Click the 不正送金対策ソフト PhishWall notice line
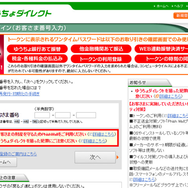The height and width of the screenshot is (188, 188). click(x=159, y=124)
